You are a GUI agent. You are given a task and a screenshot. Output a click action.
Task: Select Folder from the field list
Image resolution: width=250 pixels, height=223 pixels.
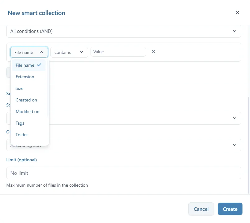pyautogui.click(x=29, y=135)
